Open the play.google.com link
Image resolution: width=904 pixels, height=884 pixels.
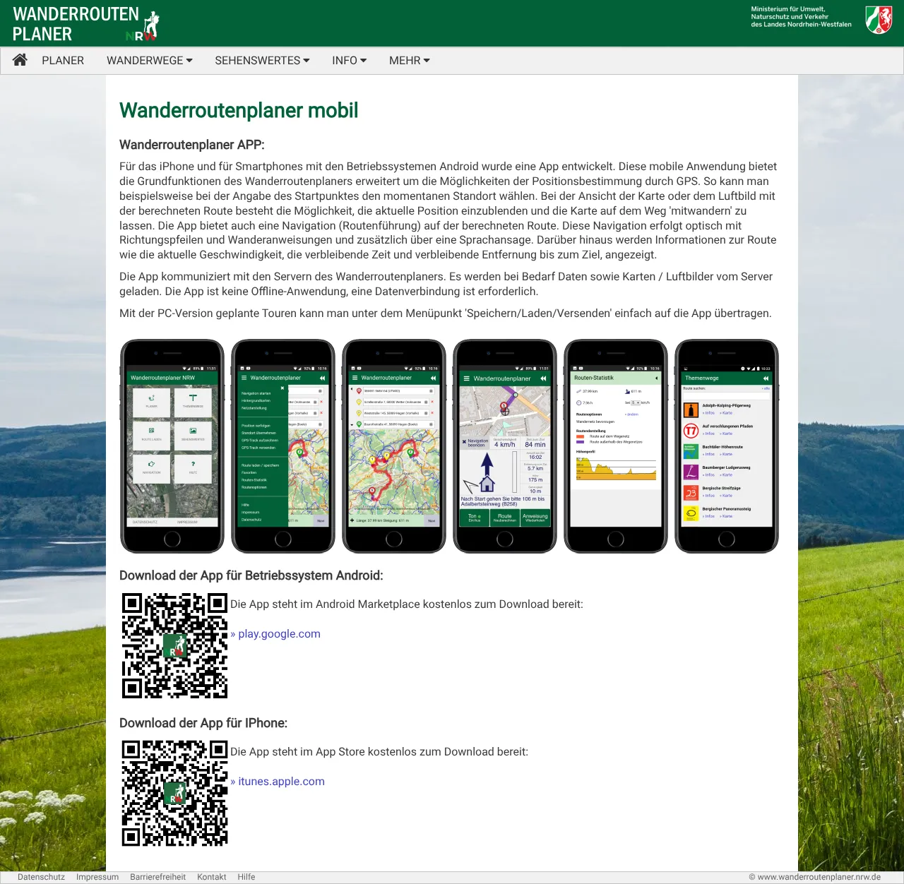(x=279, y=634)
